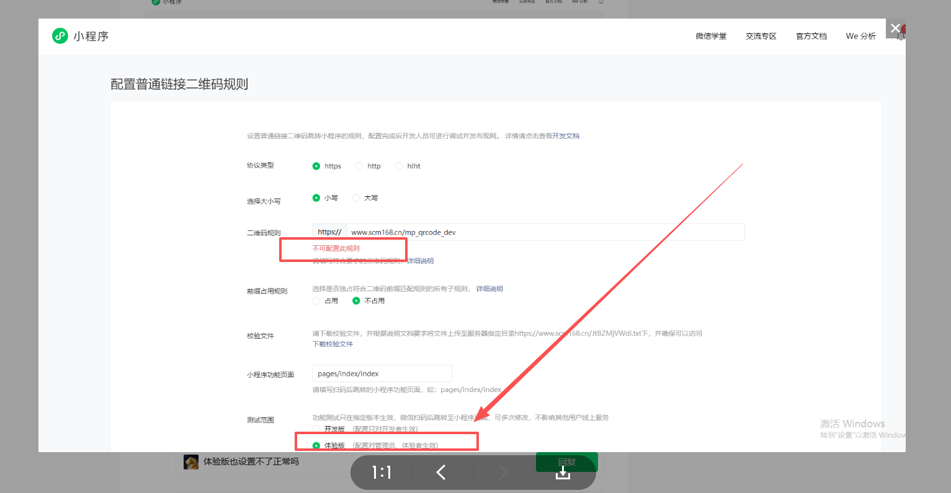Go to next image with right chevron
The height and width of the screenshot is (493, 951).
[x=503, y=473]
